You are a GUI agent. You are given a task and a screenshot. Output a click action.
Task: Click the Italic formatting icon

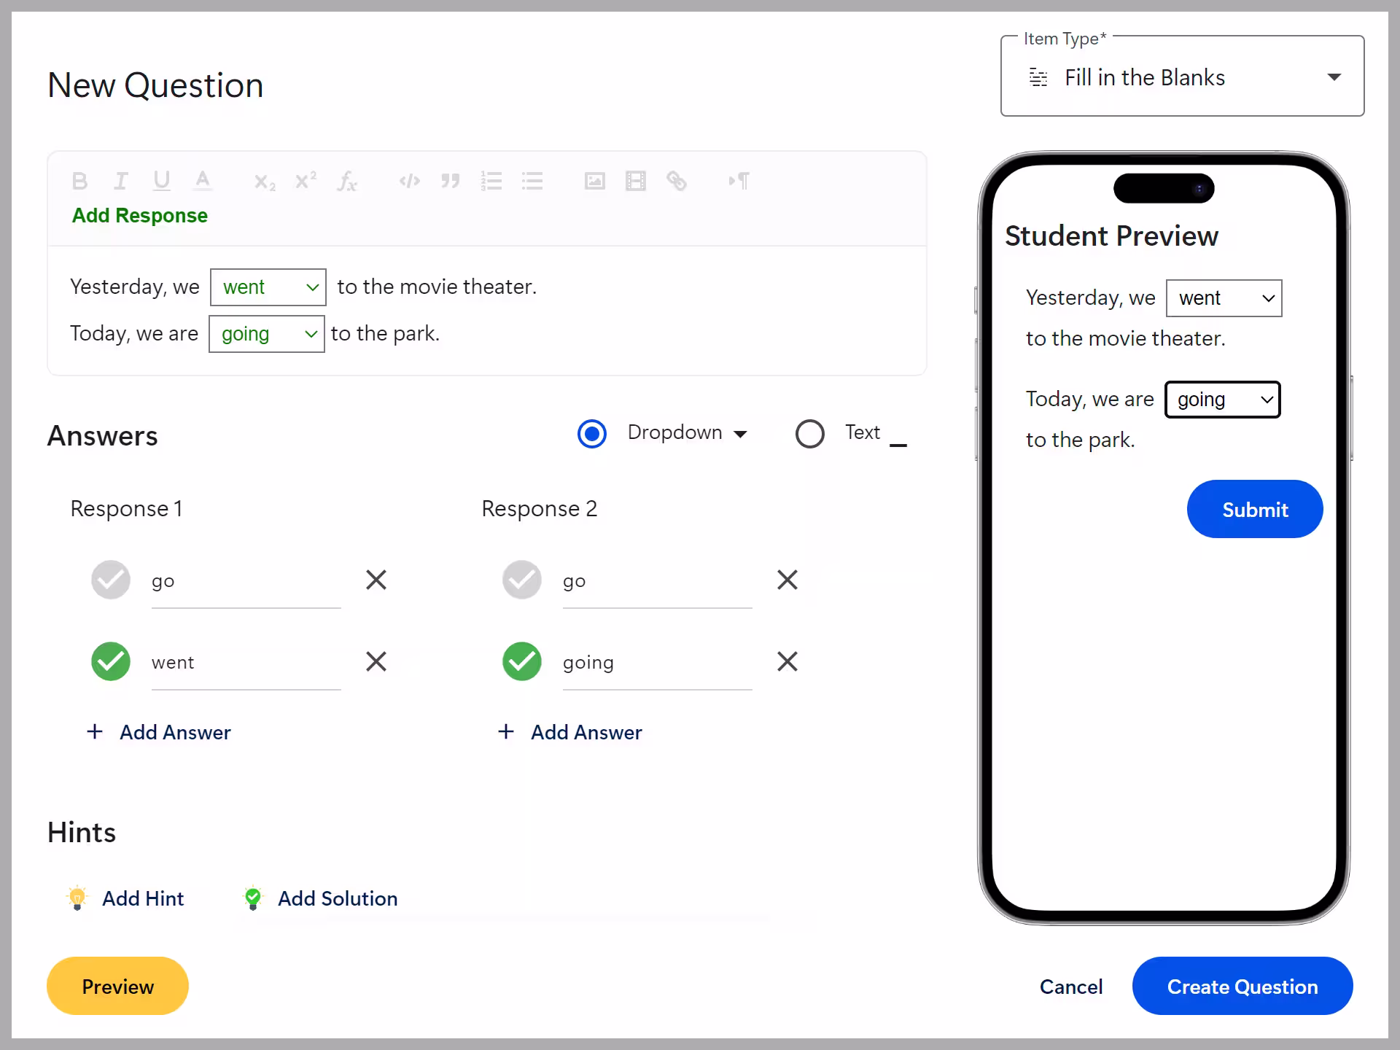coord(121,181)
